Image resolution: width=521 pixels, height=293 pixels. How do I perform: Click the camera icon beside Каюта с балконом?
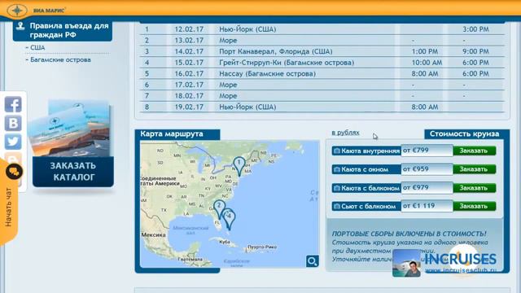tap(336, 188)
